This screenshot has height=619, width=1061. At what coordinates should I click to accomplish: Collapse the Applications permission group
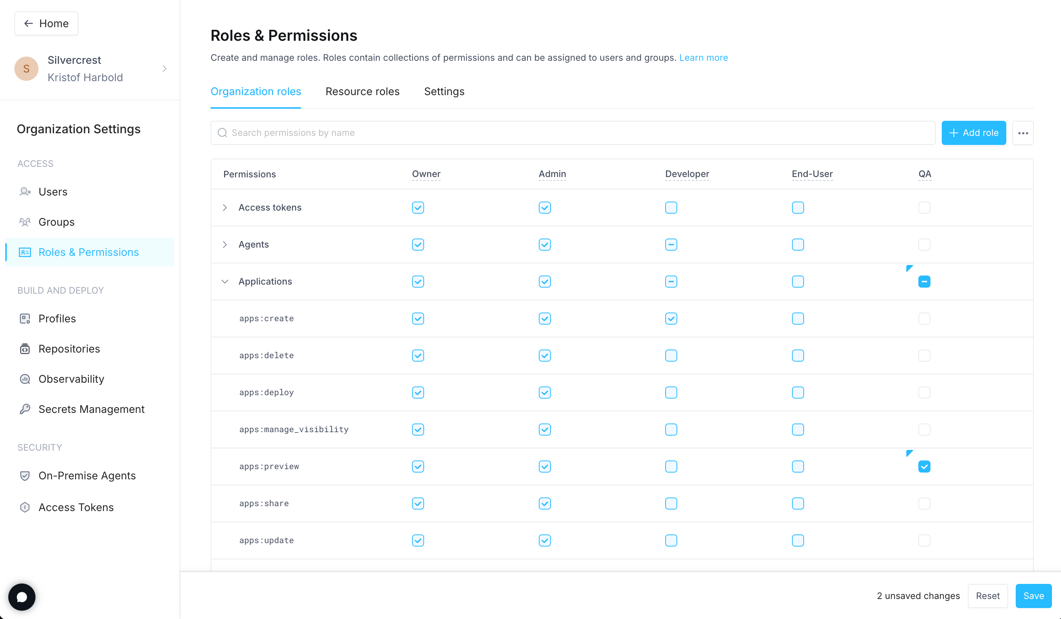[225, 281]
